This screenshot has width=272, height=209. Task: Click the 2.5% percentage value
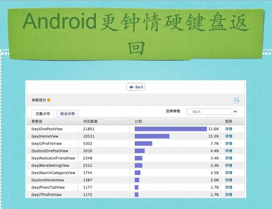click(x=215, y=173)
